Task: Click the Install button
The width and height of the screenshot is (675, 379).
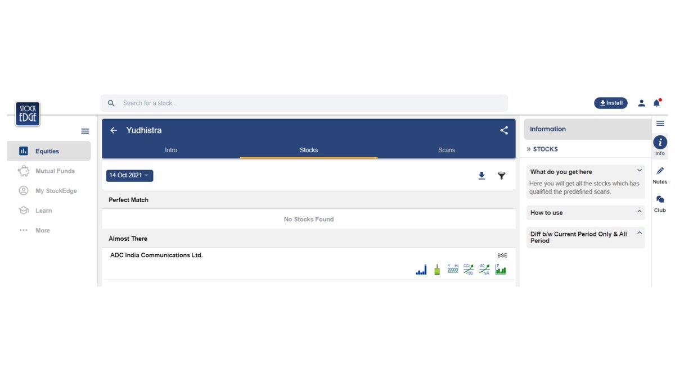Action: coord(611,103)
